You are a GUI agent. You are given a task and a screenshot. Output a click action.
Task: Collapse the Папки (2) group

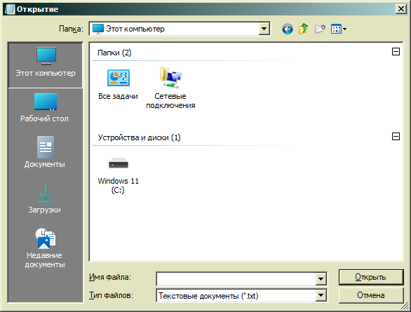(x=396, y=52)
